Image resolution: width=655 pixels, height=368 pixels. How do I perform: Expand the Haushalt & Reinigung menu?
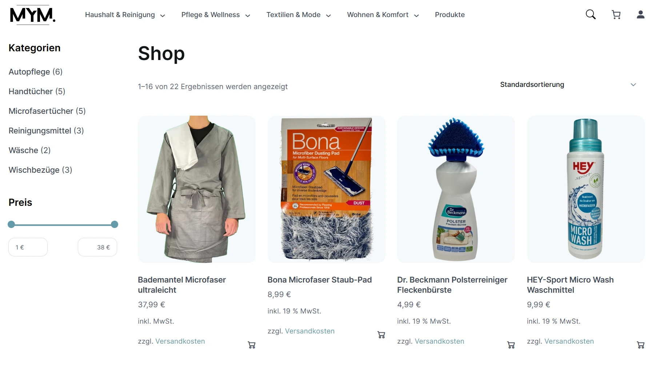(125, 15)
